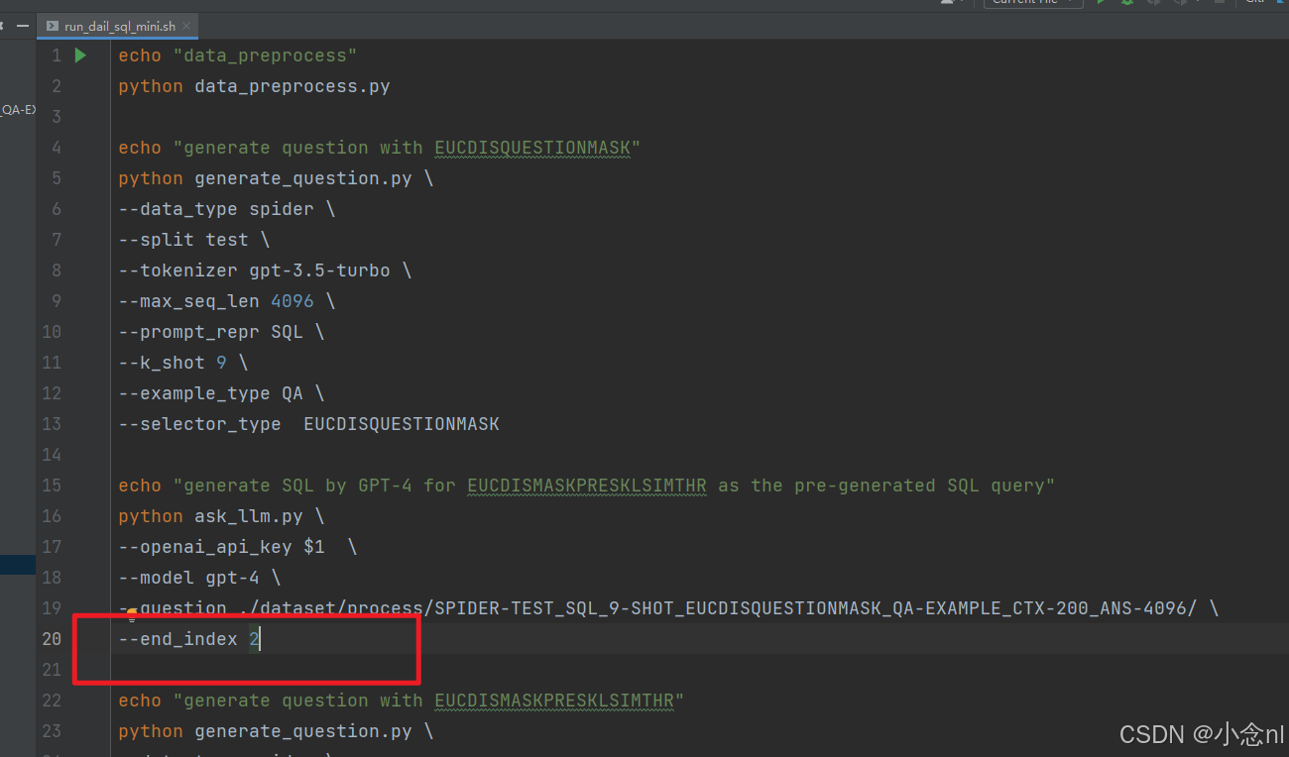Click '--prompt_repr SQL' argument
This screenshot has width=1289, height=757.
211,332
